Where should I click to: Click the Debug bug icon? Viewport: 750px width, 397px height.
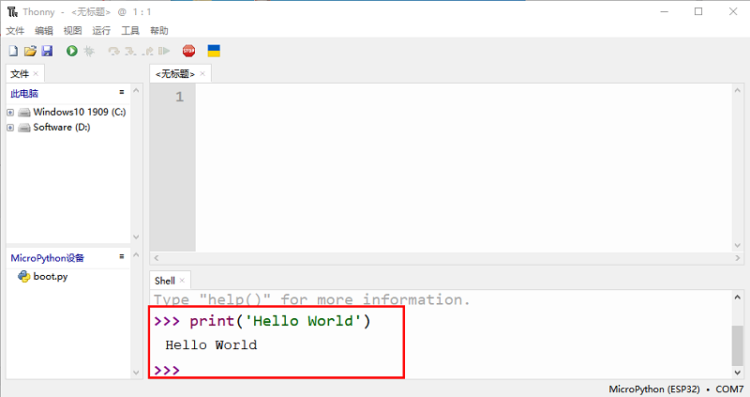pos(89,51)
